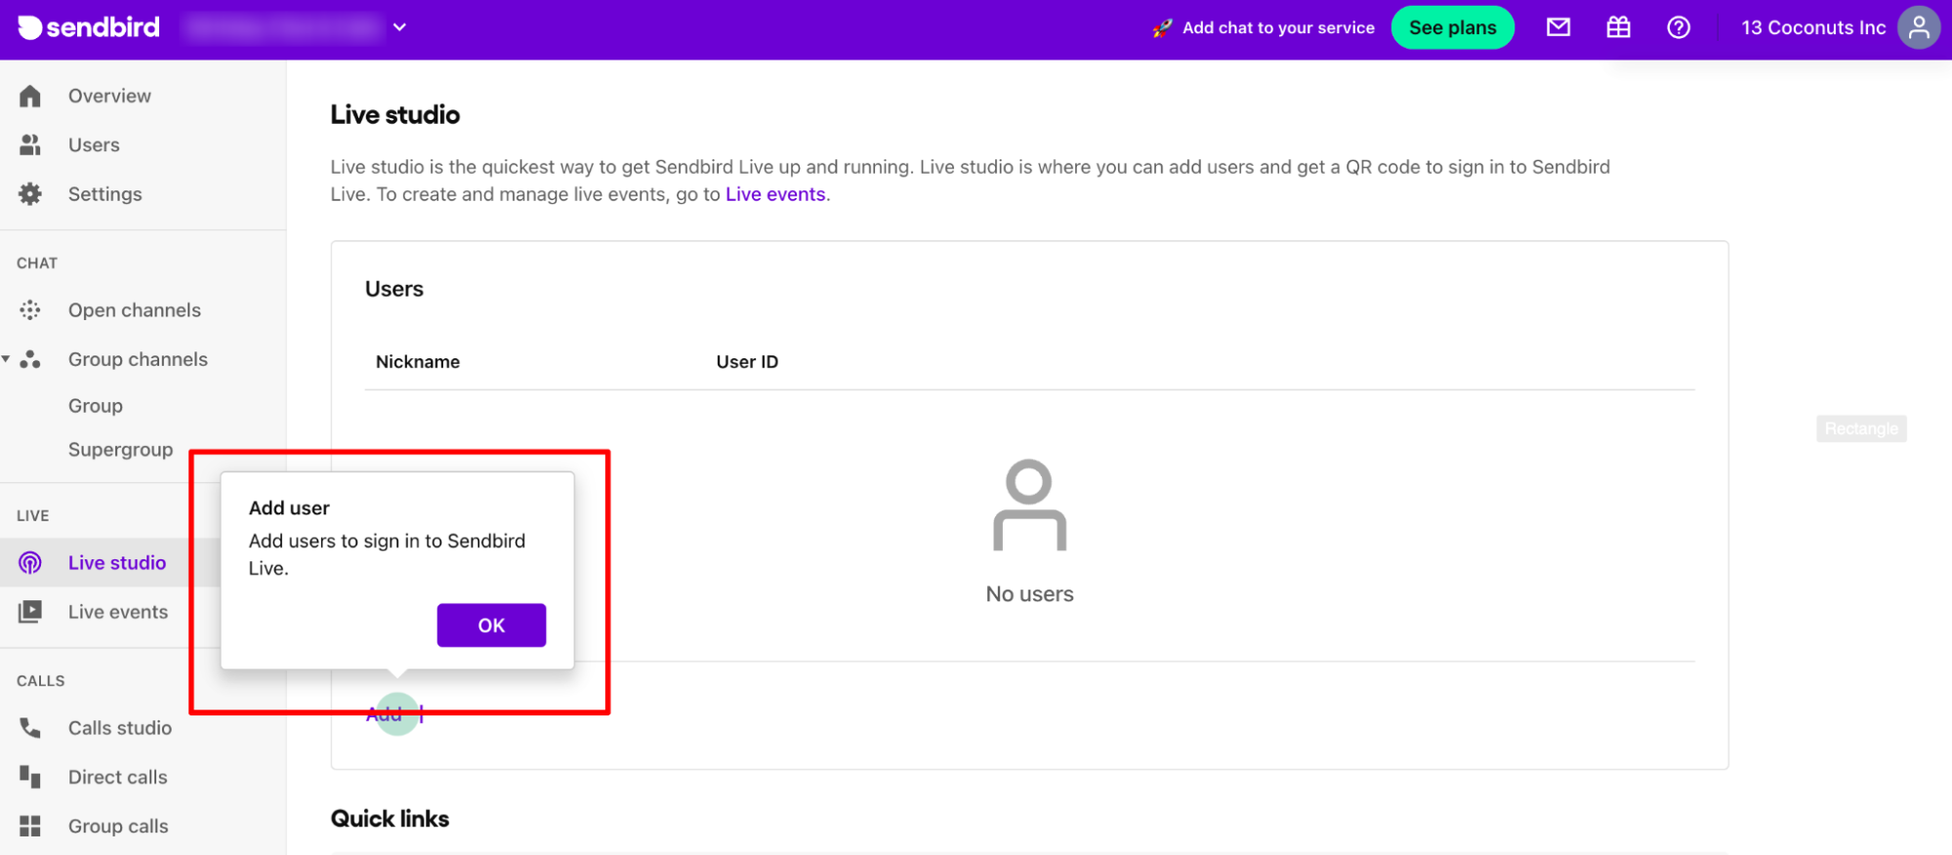Open the Group sub-item

click(96, 406)
